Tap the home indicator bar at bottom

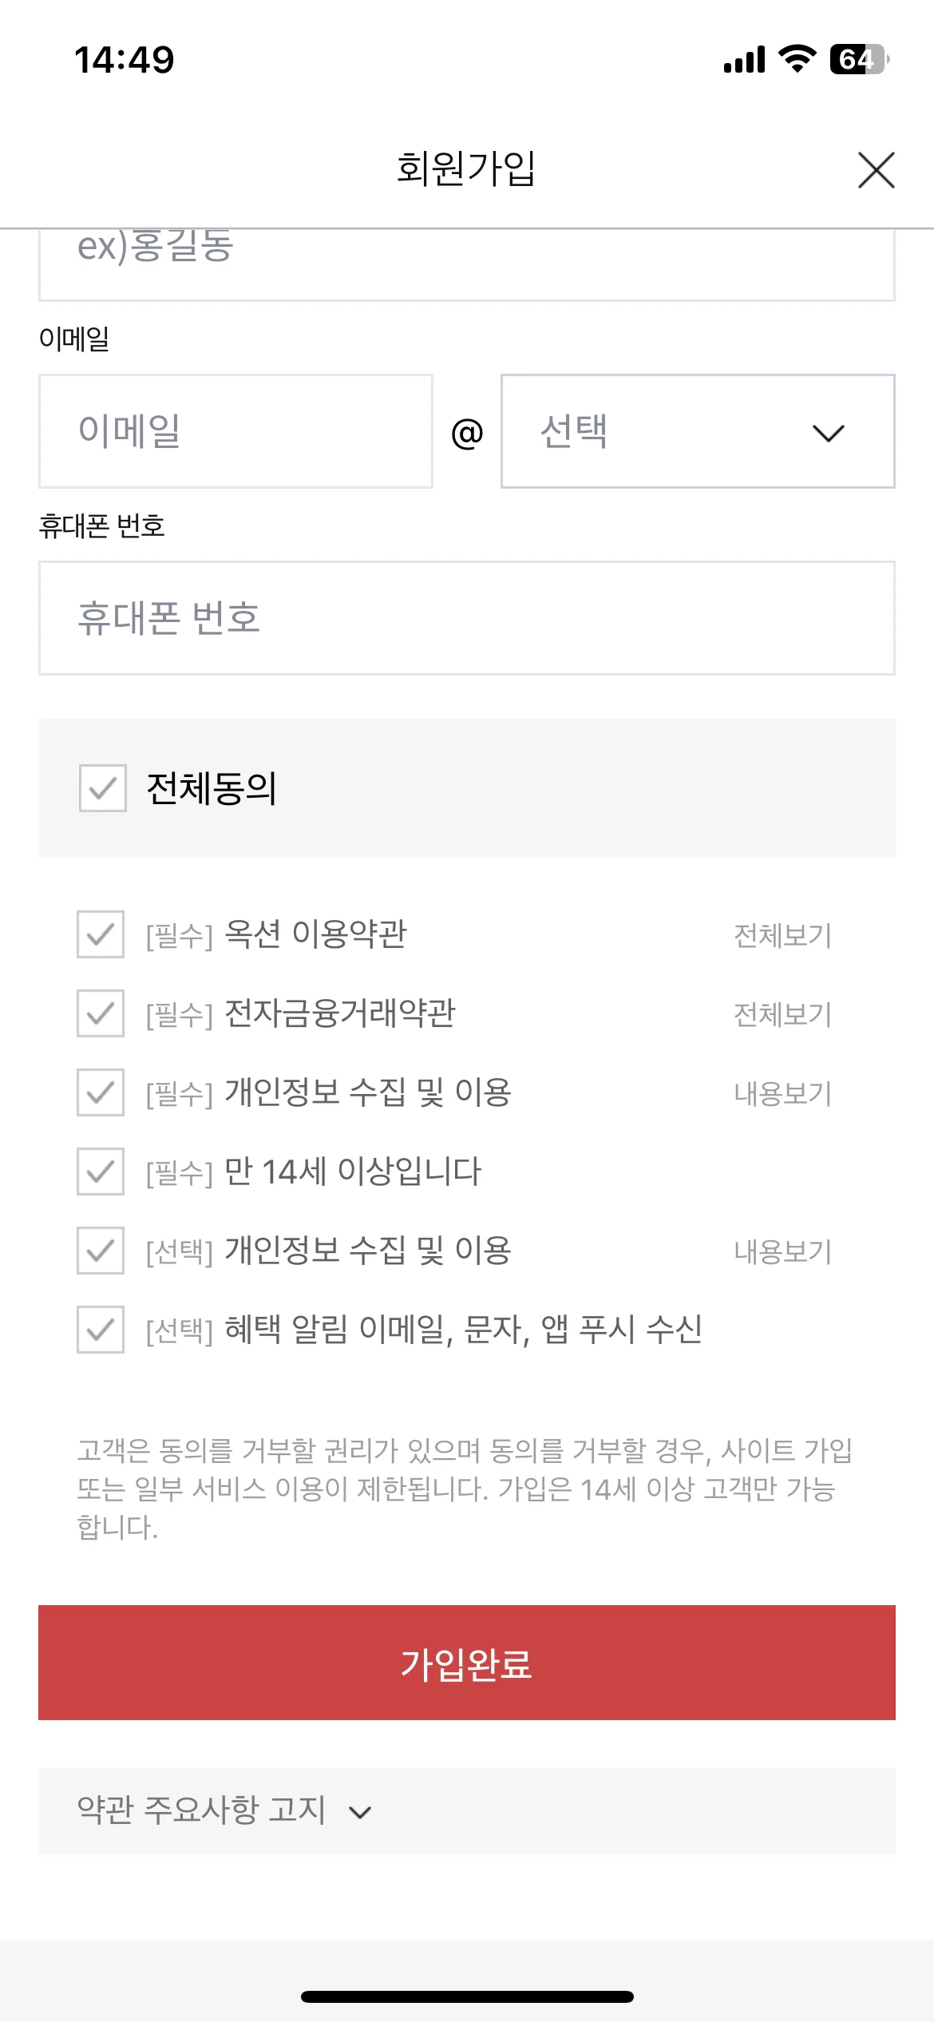[467, 1994]
